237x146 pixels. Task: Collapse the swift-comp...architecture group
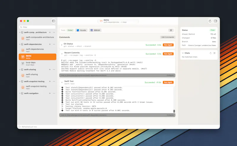coord(20,32)
